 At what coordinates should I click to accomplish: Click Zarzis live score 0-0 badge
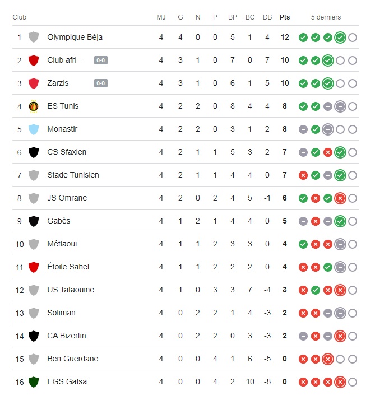tap(101, 83)
